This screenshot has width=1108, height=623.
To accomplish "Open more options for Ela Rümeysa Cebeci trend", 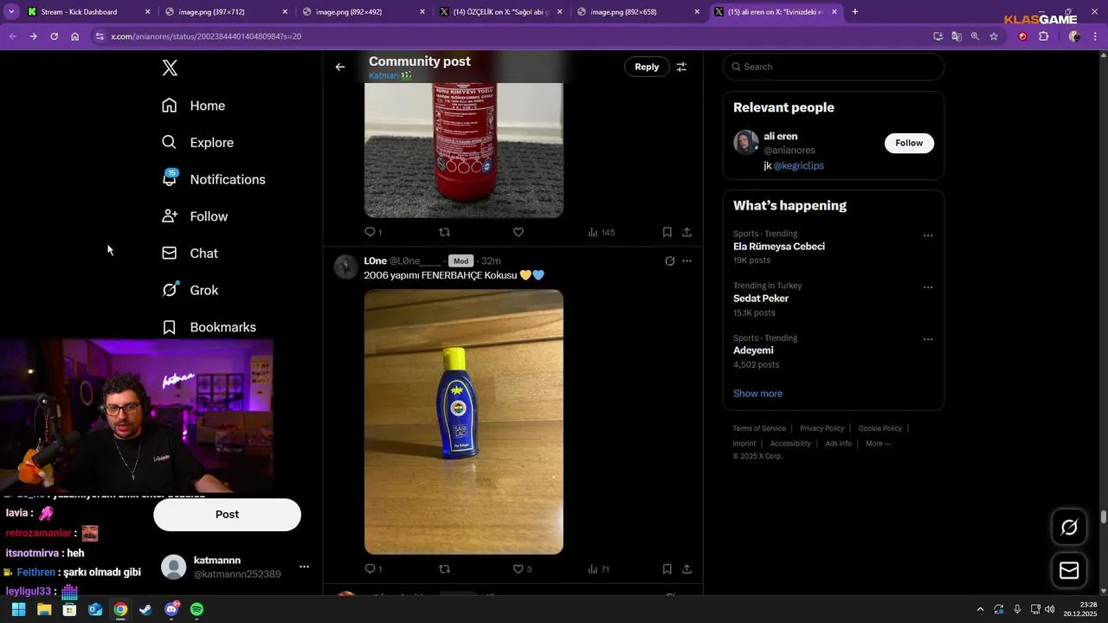I will pos(928,235).
